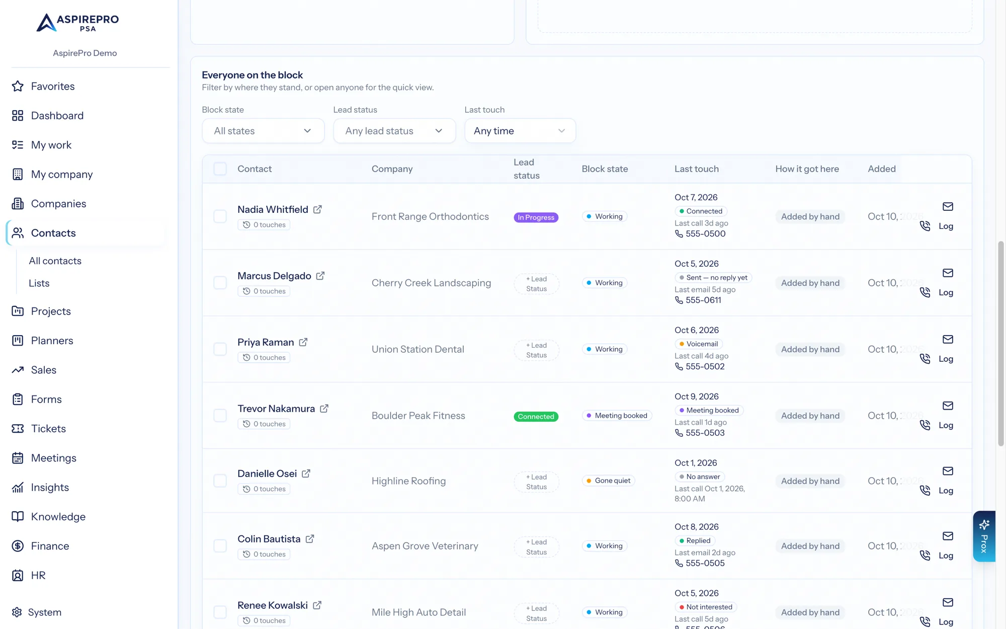This screenshot has height=629, width=1006.
Task: Click the page vertical scrollbar
Action: 1000,344
